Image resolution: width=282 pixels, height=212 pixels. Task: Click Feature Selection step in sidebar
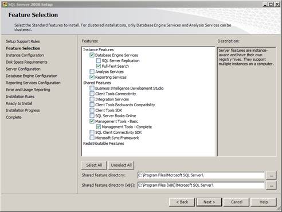(23, 48)
